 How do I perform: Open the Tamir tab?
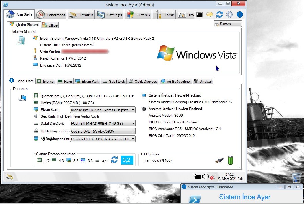click(164, 15)
